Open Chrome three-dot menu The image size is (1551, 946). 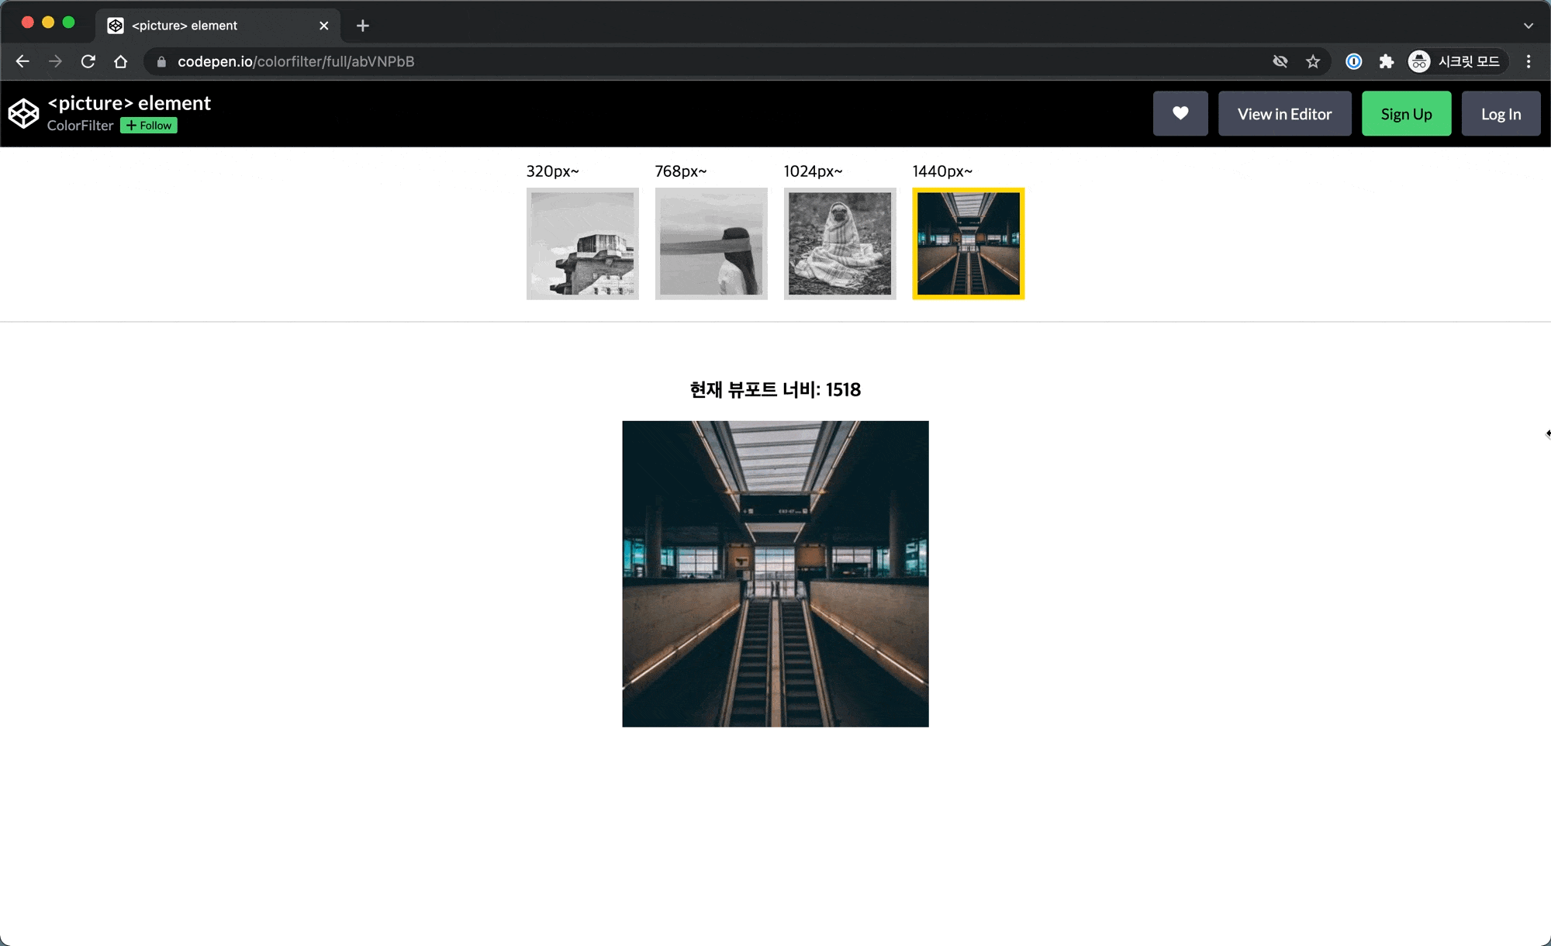click(1528, 61)
